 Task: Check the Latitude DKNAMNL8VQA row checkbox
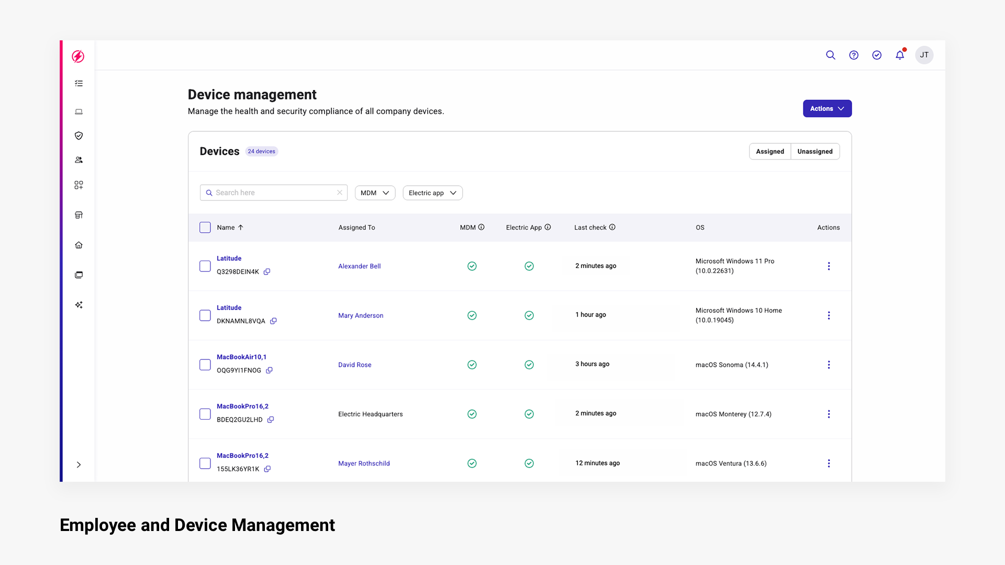[205, 315]
